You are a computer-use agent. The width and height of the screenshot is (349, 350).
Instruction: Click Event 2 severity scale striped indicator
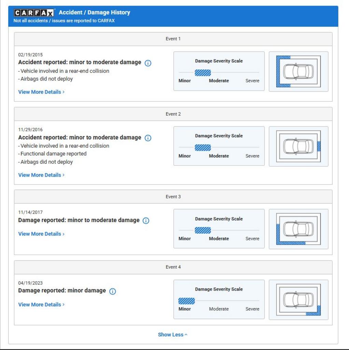click(203, 148)
